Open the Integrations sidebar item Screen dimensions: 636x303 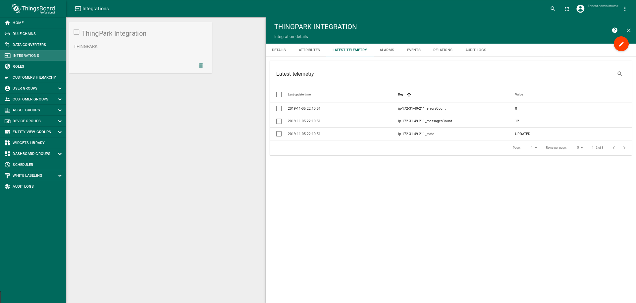click(x=33, y=56)
